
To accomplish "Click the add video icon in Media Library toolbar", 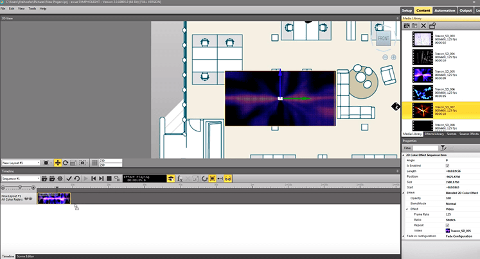I will [407, 26].
